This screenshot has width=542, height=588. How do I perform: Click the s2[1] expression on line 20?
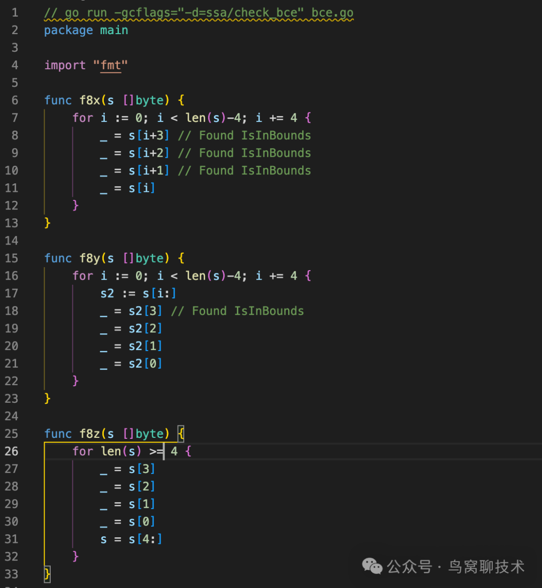coord(146,346)
